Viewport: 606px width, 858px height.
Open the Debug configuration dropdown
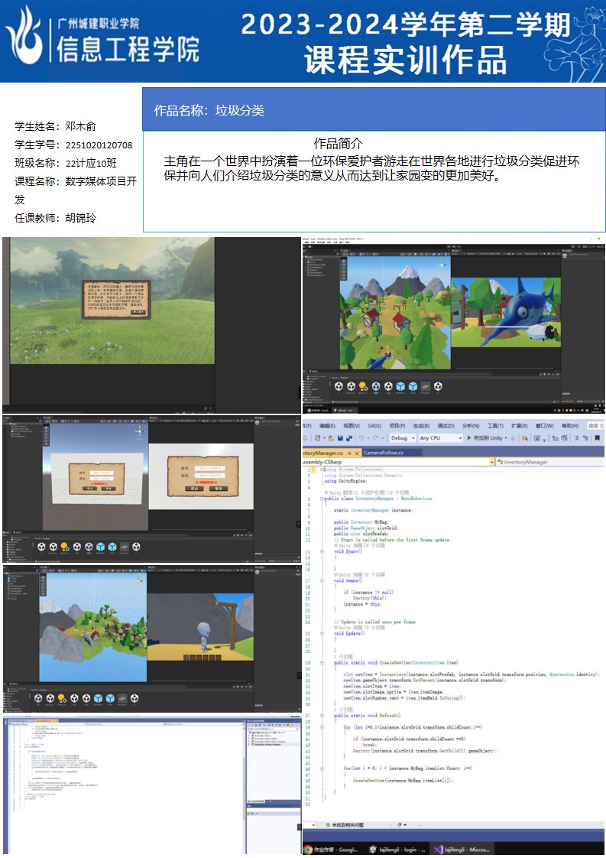[401, 438]
